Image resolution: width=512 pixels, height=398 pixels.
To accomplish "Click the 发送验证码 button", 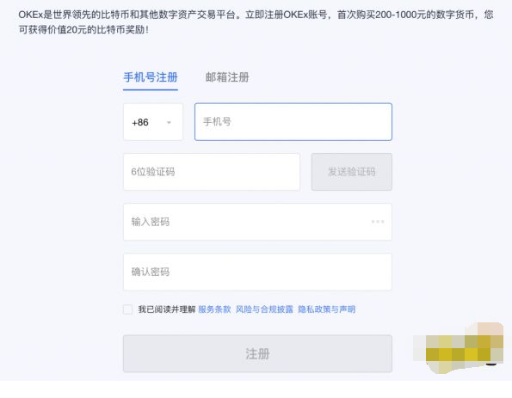I will coord(352,172).
